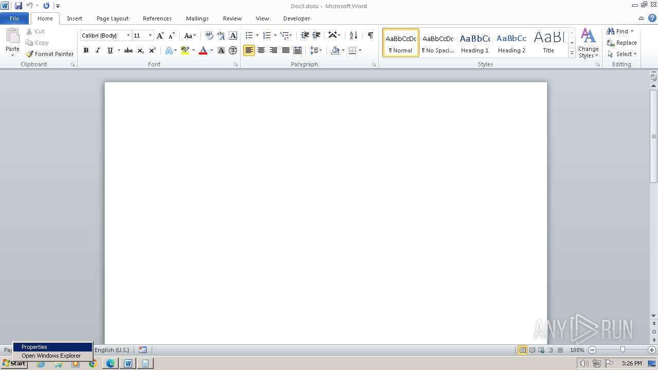Choose Properties in context menu
The width and height of the screenshot is (658, 370).
click(x=52, y=347)
